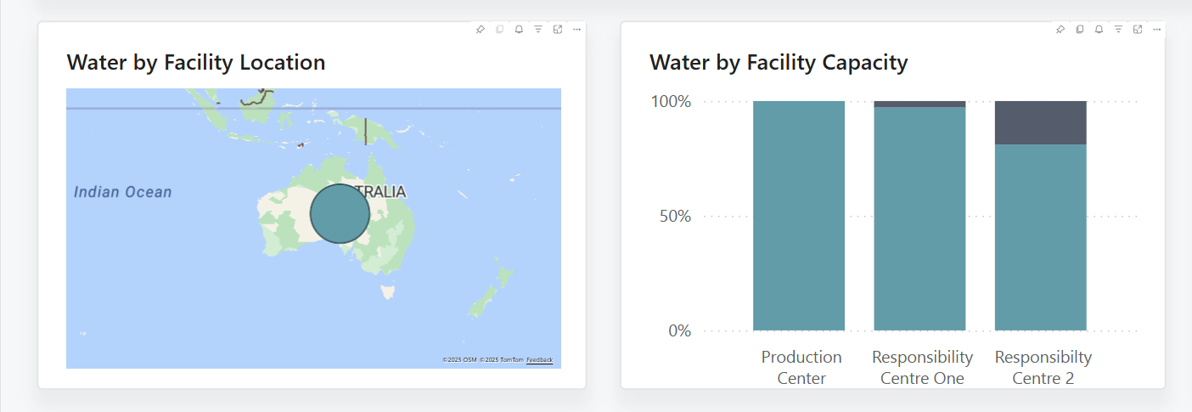
Task: Set alert on Facility Capacity chart
Action: (1099, 30)
